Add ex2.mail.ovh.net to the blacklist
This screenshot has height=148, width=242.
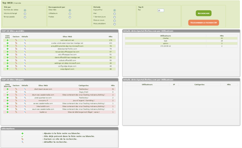[8, 40]
